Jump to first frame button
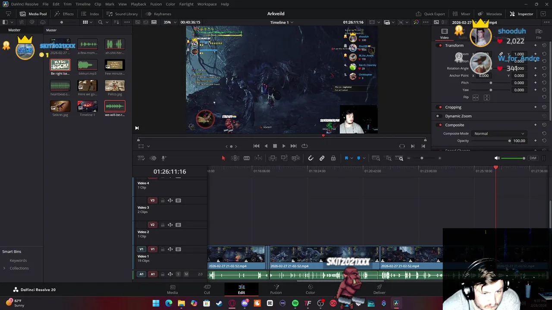Image resolution: width=552 pixels, height=310 pixels. [x=256, y=146]
